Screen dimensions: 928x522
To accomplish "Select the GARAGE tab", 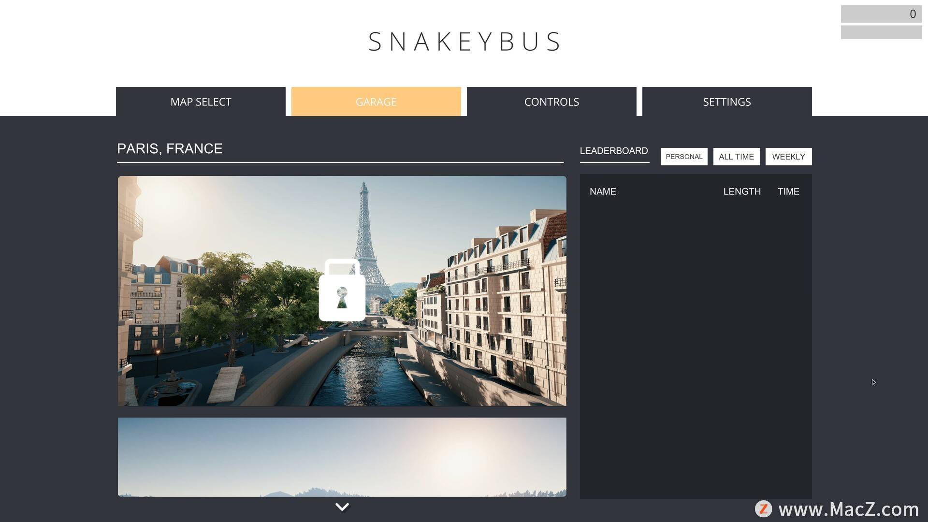I will [376, 101].
